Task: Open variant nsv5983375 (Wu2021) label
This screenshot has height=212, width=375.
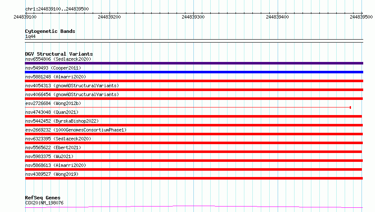Action: [x=49, y=156]
